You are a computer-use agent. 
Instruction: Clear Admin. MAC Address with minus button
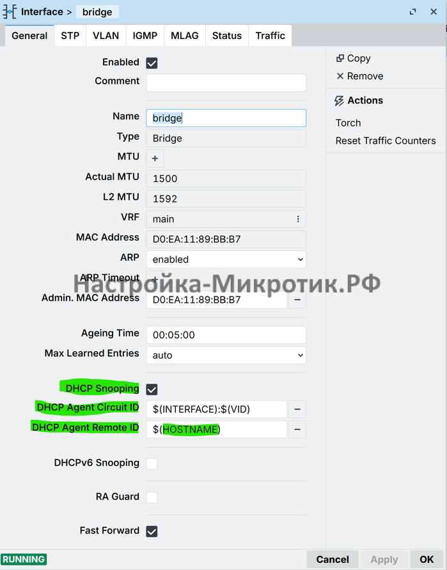pos(297,300)
